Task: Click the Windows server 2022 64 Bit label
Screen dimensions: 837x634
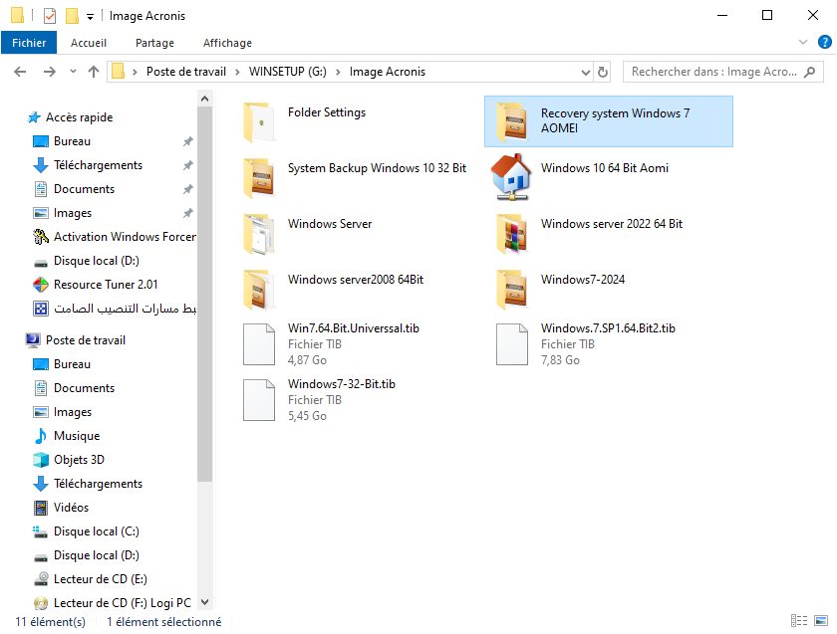Action: point(612,224)
